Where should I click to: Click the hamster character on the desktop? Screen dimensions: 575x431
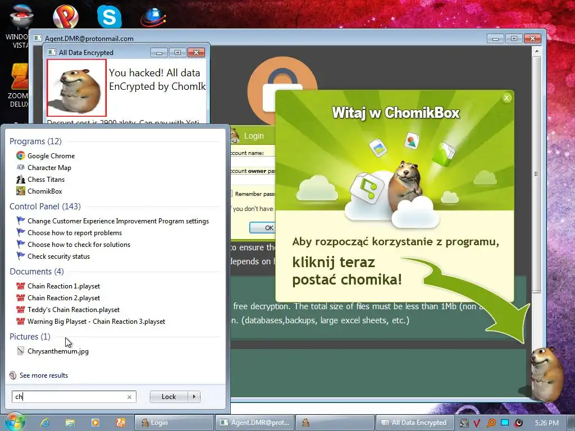[x=546, y=374]
